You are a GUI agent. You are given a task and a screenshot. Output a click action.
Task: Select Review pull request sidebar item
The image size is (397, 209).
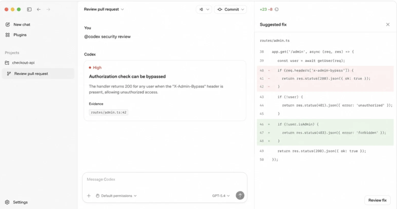[38, 74]
